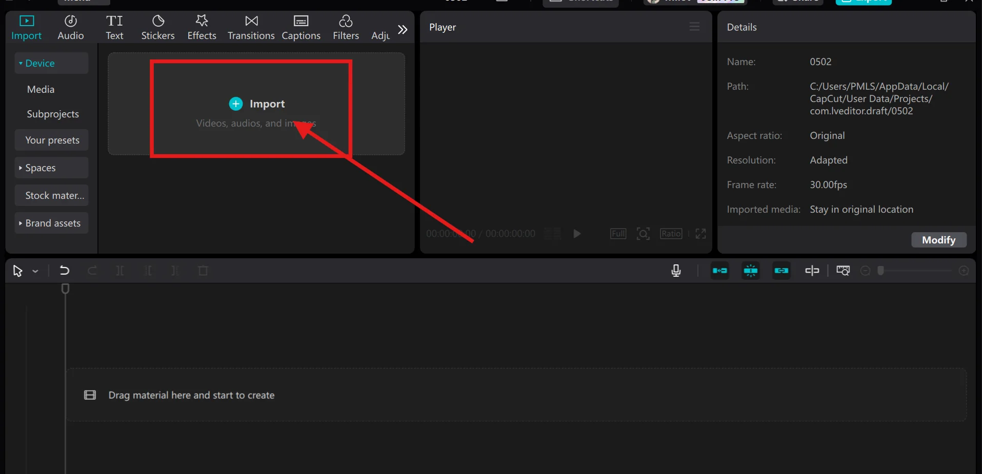The image size is (982, 474).
Task: Expand the Spaces section
Action: pos(51,168)
